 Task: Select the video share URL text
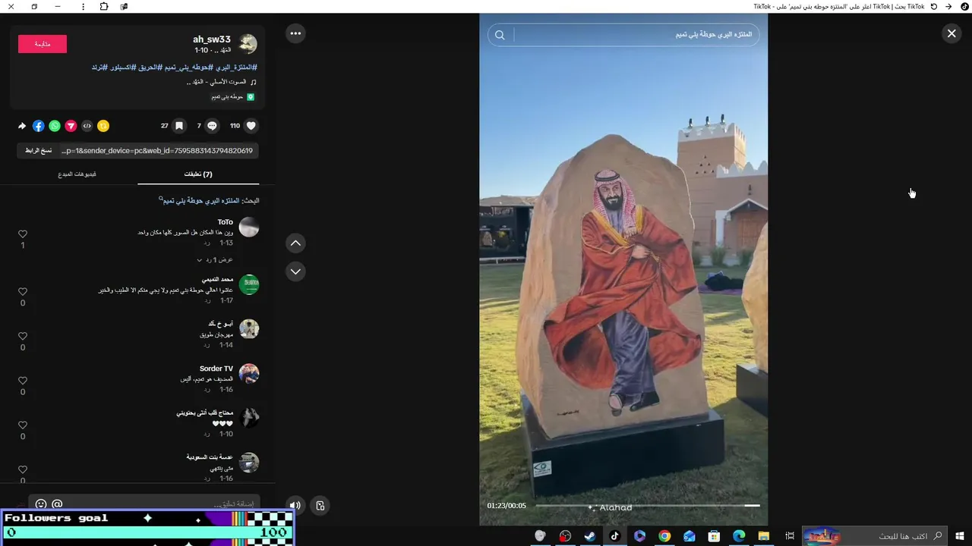(157, 150)
